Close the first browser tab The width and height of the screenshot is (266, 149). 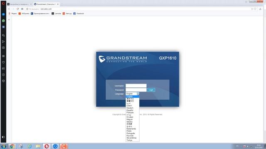31,4
